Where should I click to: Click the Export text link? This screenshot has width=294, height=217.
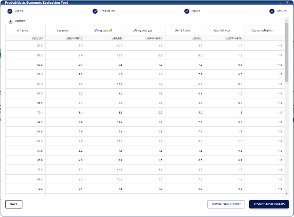pos(20,21)
